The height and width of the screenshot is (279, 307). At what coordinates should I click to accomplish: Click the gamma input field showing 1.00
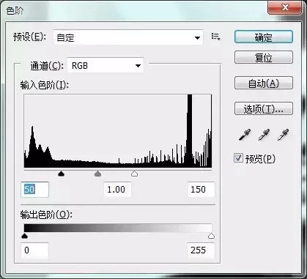pos(117,190)
